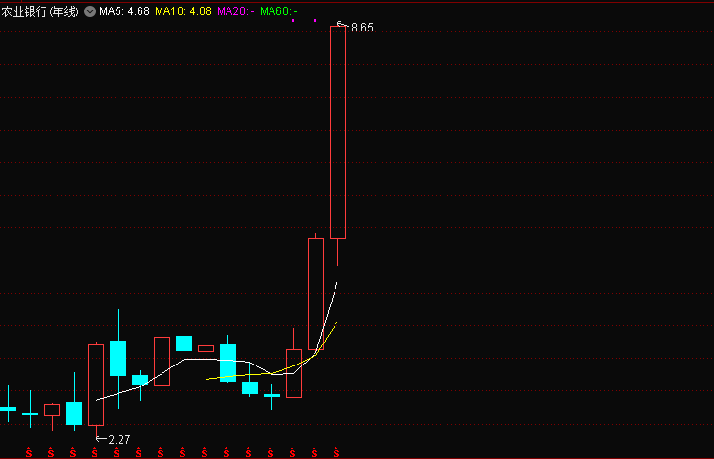Click the 农业银行(年线) chart title

click(x=40, y=11)
